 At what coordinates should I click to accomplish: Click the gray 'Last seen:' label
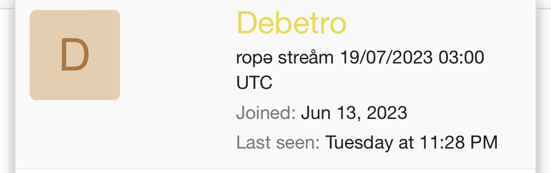click(x=278, y=142)
